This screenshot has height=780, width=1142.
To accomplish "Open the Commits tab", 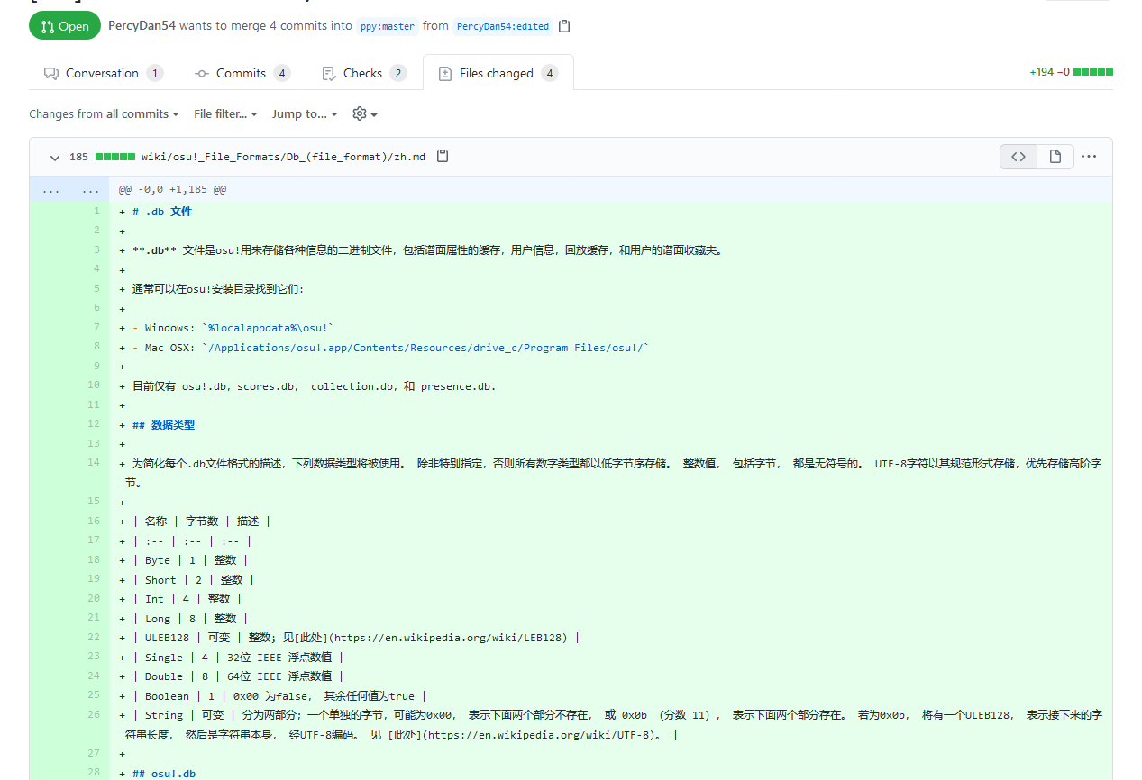I will click(x=242, y=73).
